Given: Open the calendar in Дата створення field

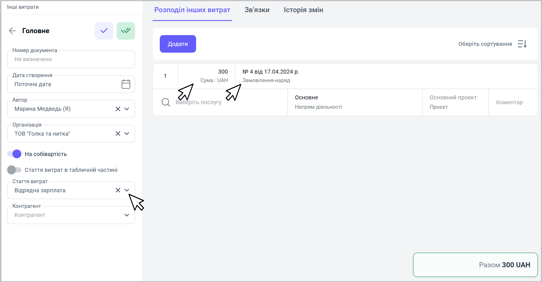Looking at the screenshot, I should (x=126, y=84).
